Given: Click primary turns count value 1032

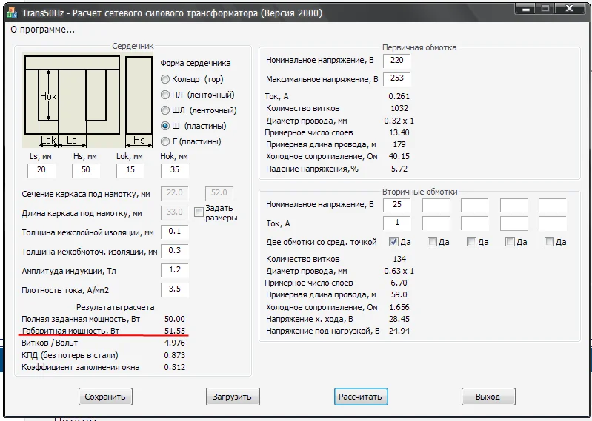Looking at the screenshot, I should 399,108.
